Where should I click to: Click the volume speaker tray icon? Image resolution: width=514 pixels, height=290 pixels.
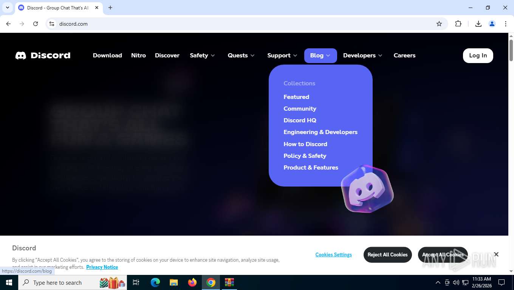tap(456, 282)
